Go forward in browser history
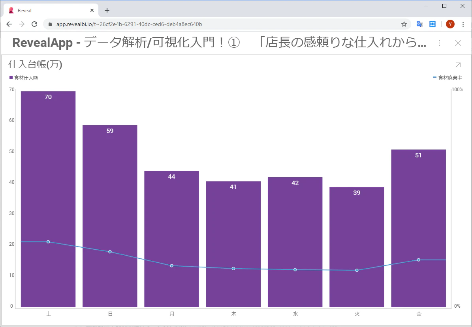Image resolution: width=472 pixels, height=327 pixels. tap(22, 24)
